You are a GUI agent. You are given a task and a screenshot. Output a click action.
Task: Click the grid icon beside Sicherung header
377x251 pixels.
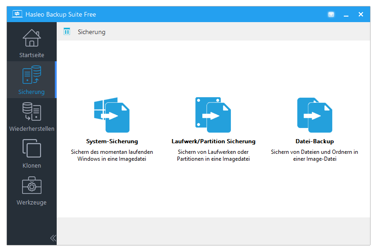pos(67,31)
